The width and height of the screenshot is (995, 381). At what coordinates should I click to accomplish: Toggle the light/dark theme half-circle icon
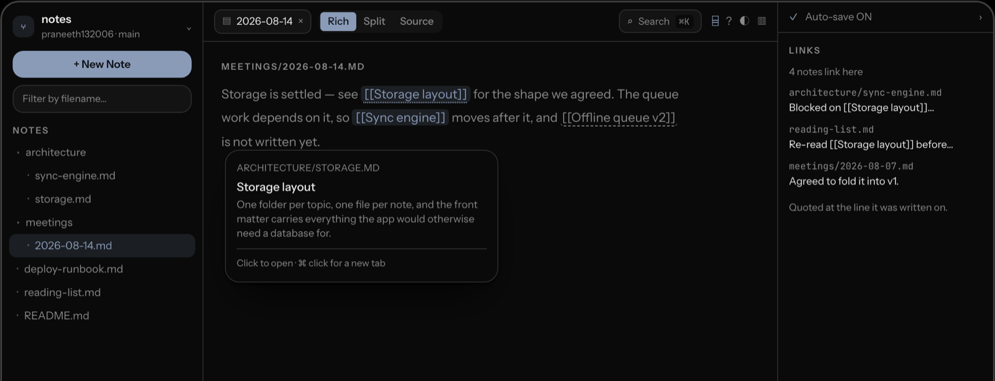[x=744, y=21]
